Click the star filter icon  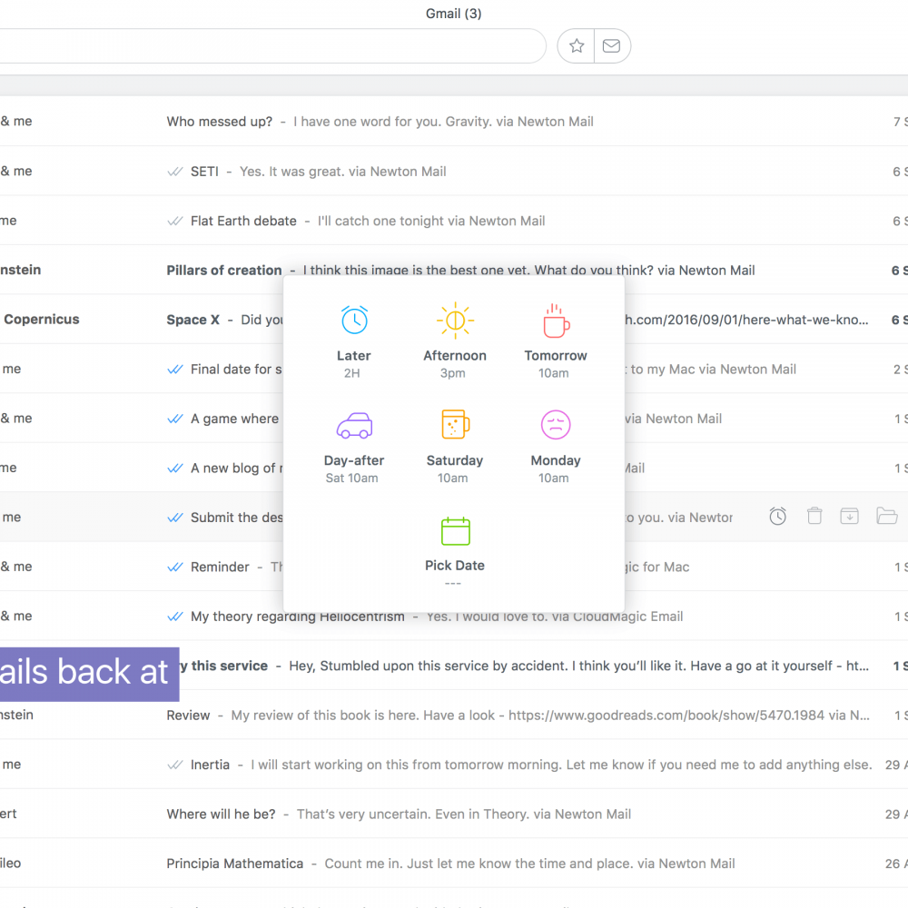pyautogui.click(x=577, y=45)
